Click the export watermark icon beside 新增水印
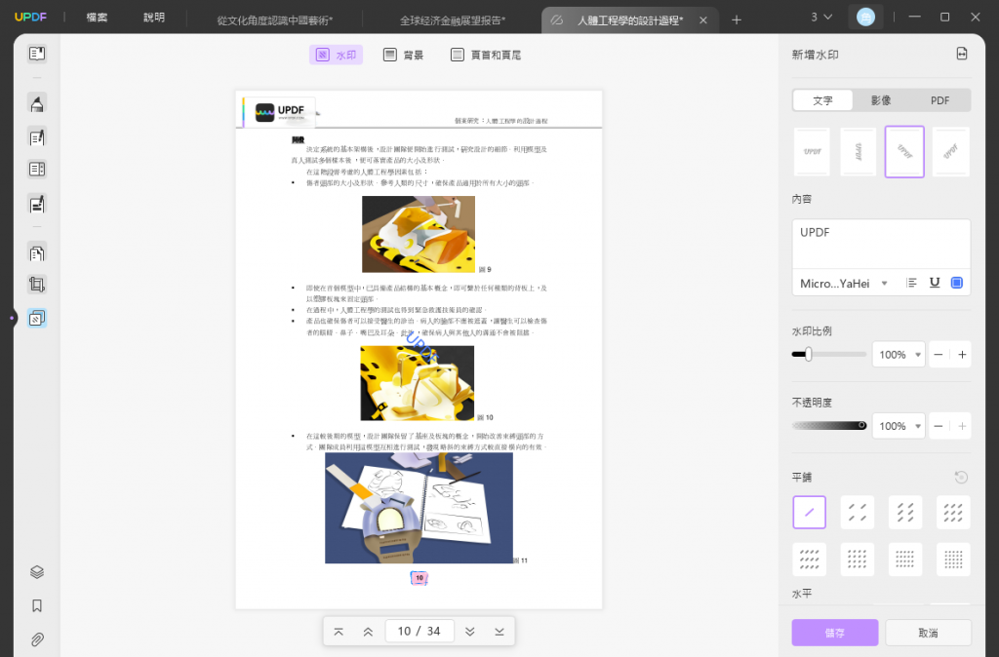The image size is (999, 657). coord(961,55)
